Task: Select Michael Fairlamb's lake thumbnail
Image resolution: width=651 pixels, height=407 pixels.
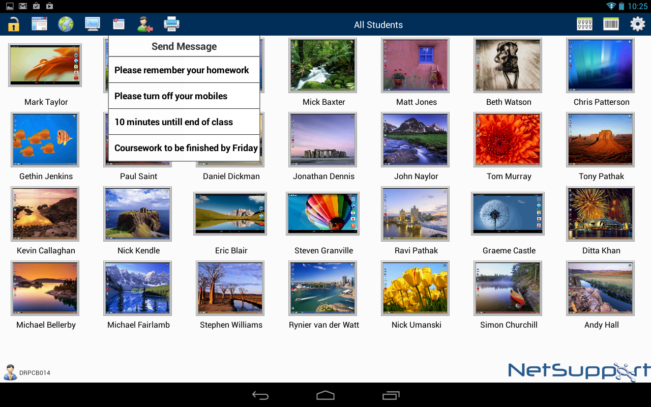Action: 138,288
